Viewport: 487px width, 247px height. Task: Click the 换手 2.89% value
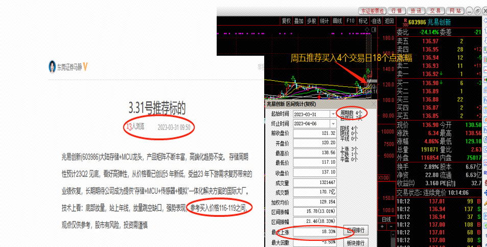click(431, 167)
